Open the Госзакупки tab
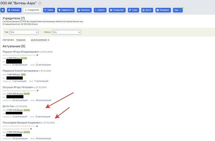215x141 pixels. 117,10
